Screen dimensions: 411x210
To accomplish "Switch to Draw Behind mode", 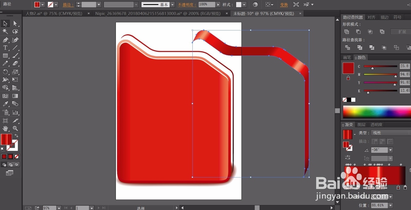I will [x=11, y=165].
